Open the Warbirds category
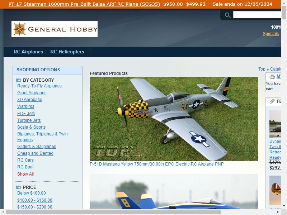Viewport: 287px width, 215px height. tap(26, 106)
